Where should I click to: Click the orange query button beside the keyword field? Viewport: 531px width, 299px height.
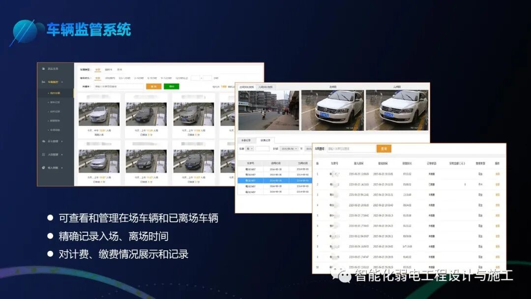coord(154,87)
